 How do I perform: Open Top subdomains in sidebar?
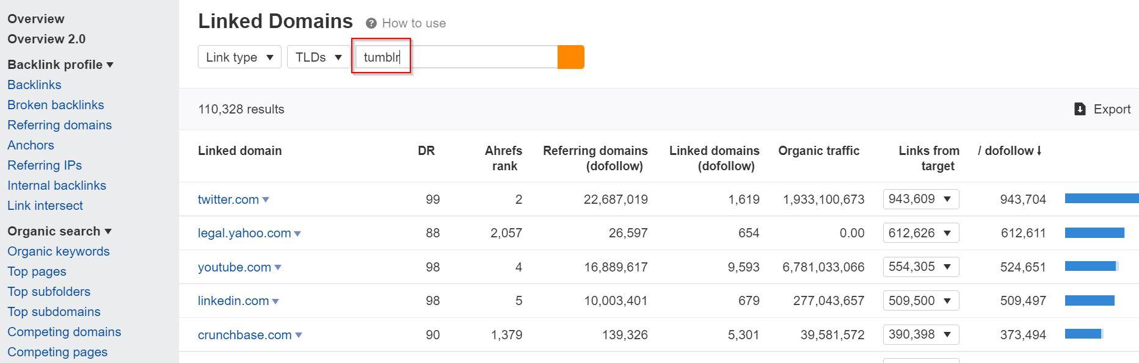click(x=54, y=312)
